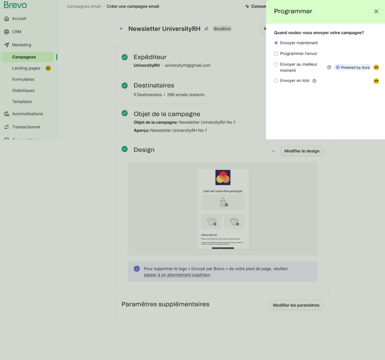Choose the Programmer l'envoi radio option
The image size is (385, 360).
tap(276, 53)
